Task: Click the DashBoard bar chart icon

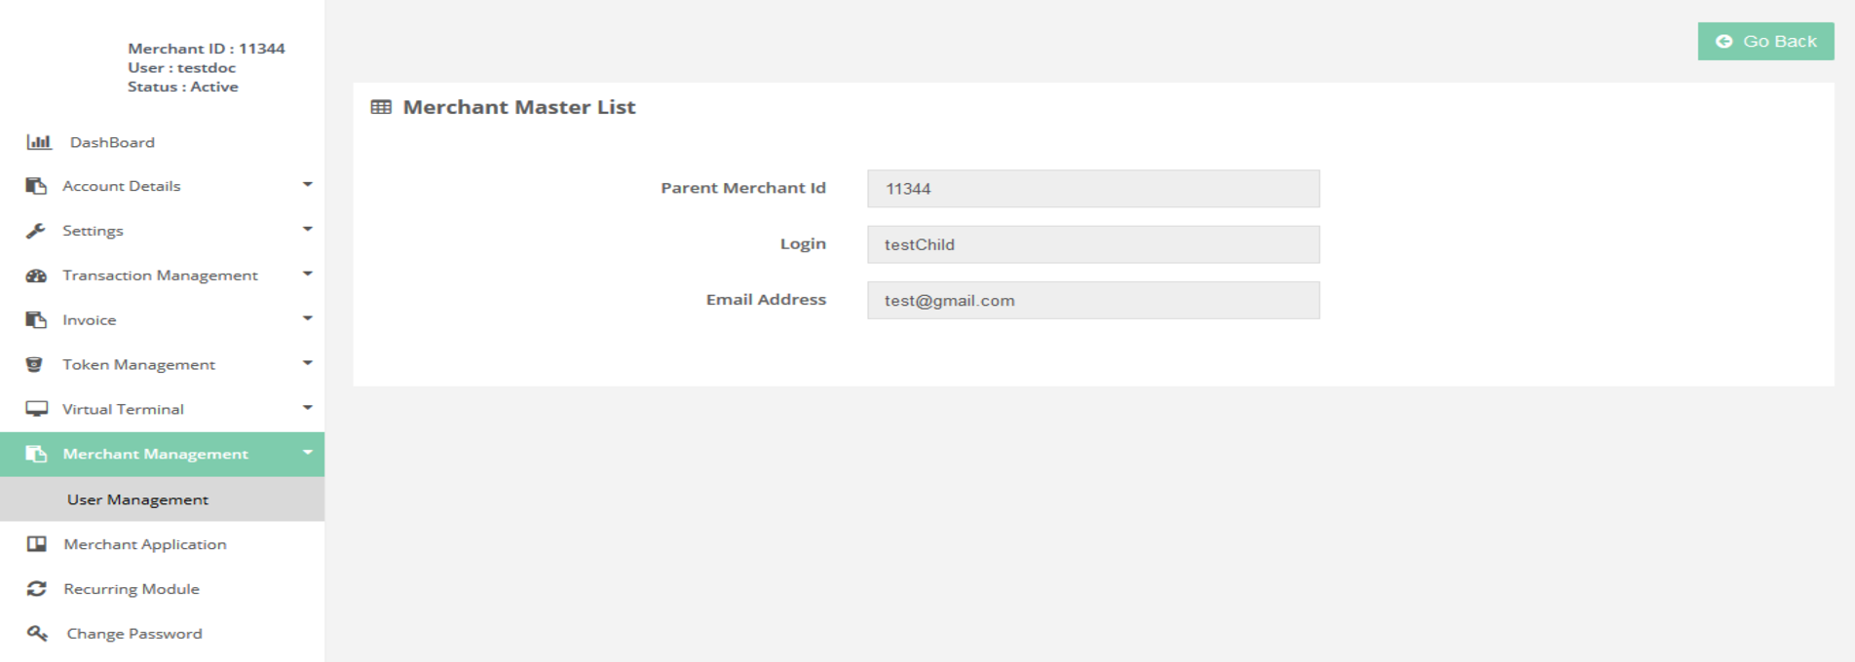Action: (39, 142)
